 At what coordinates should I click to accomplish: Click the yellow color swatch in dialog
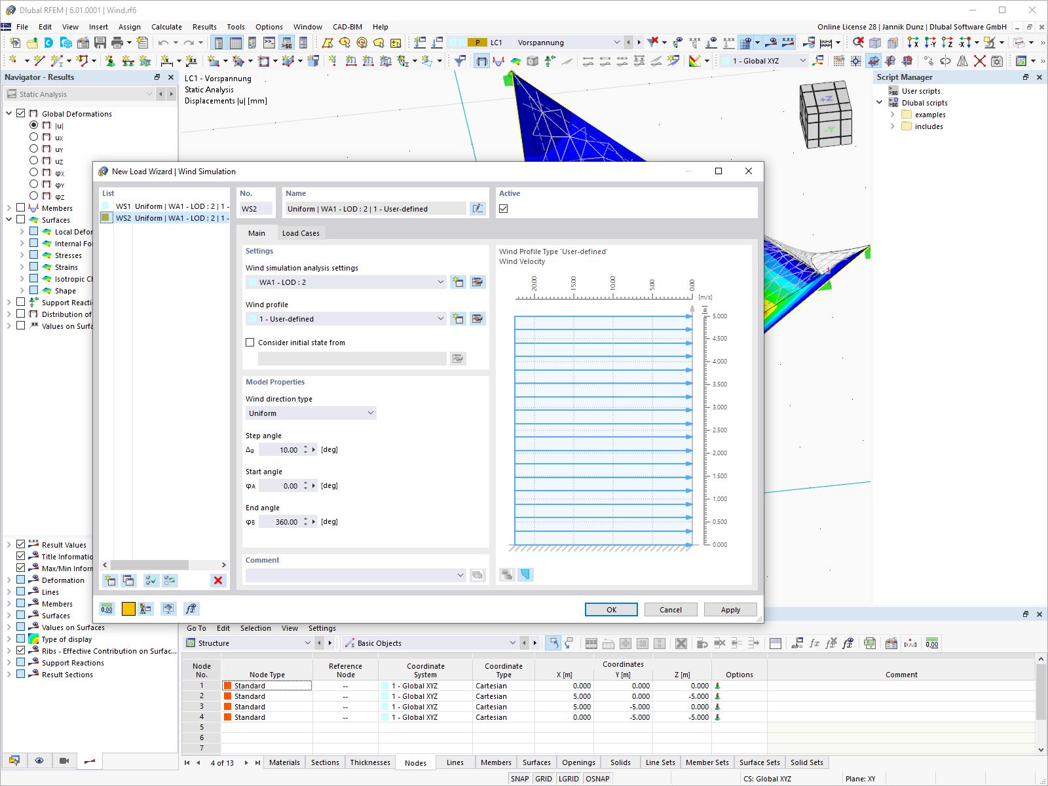point(128,608)
